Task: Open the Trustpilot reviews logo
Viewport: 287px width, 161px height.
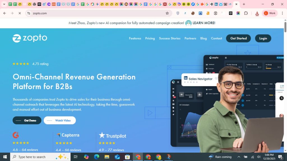Action: (x=112, y=136)
